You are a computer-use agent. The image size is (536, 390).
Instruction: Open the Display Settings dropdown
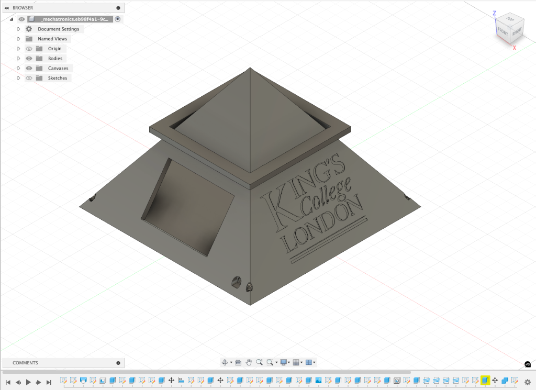(285, 362)
